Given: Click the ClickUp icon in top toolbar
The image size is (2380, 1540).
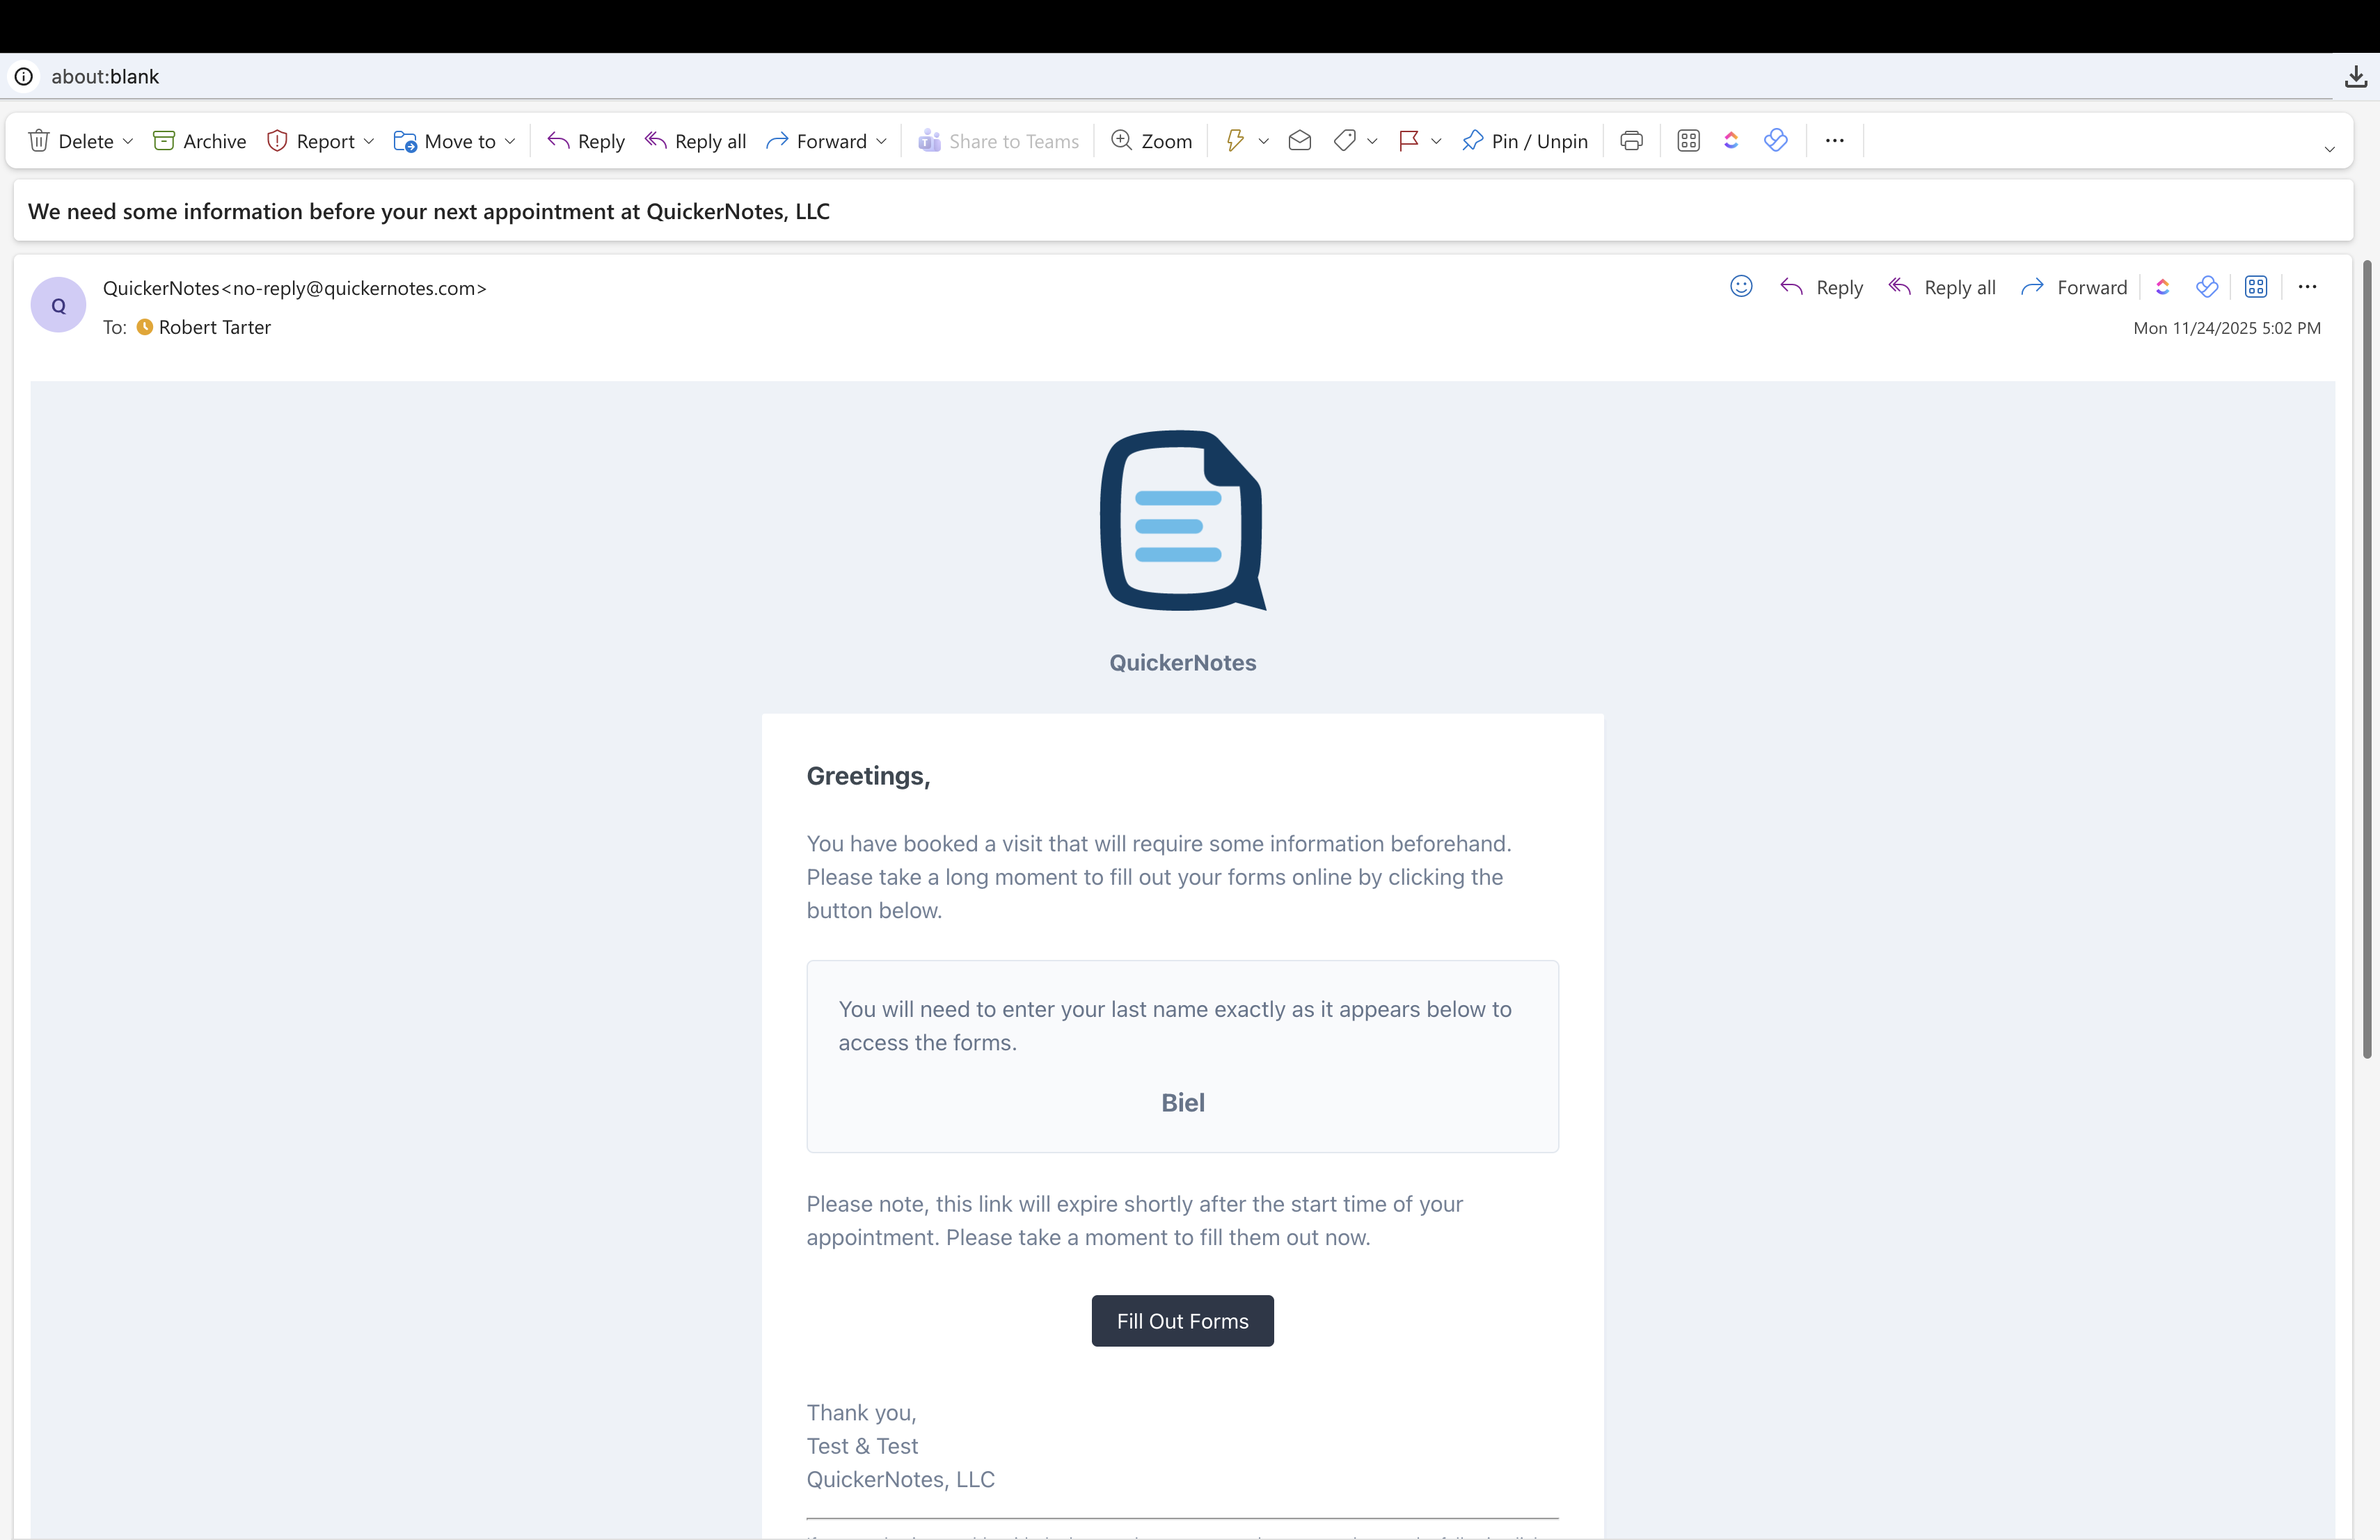Looking at the screenshot, I should [x=1731, y=141].
